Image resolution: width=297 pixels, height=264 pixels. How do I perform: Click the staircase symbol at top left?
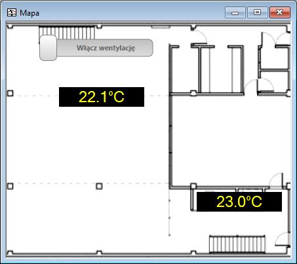click(67, 33)
